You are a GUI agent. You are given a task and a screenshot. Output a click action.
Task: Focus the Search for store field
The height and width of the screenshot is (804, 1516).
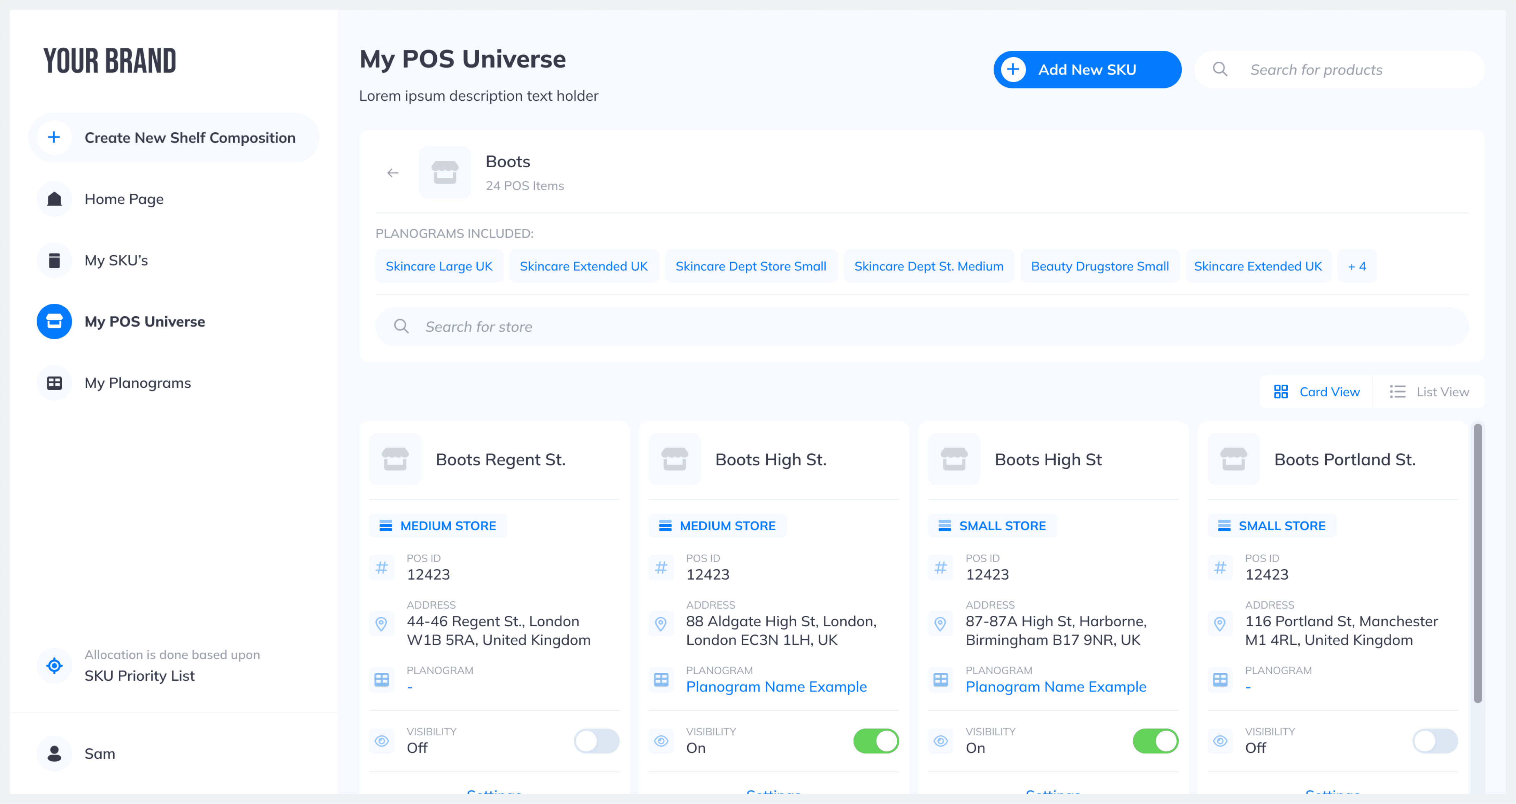[921, 326]
